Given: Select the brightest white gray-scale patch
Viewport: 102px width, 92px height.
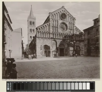Looking at the screenshot, I should tap(88, 86).
